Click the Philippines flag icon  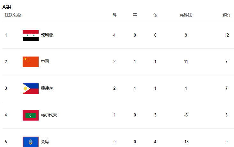[31, 88]
